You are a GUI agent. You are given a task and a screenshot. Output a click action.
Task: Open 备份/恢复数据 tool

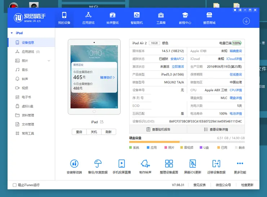(x=98, y=167)
